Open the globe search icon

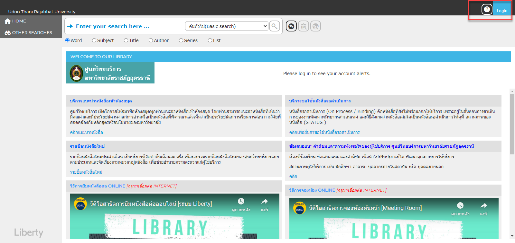tap(316, 26)
